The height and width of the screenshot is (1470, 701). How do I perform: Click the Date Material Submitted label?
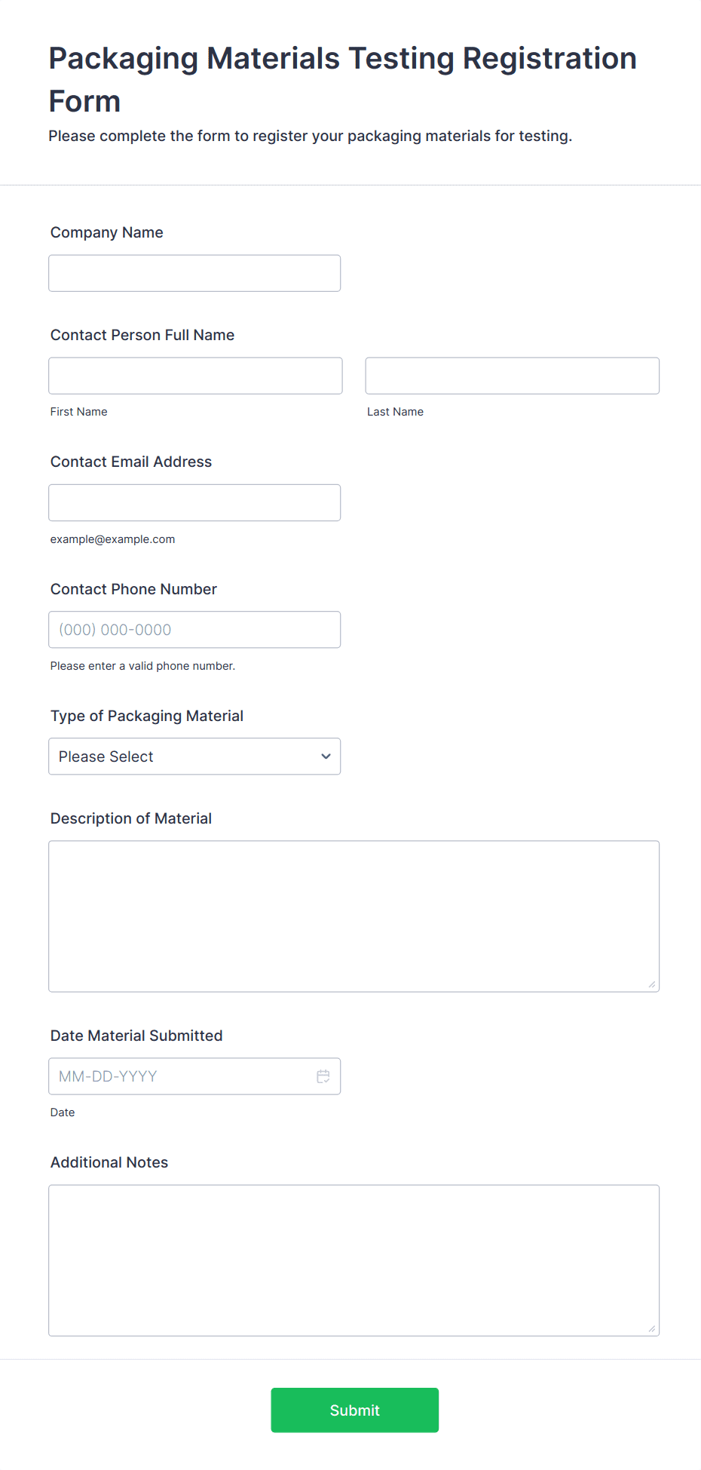click(136, 1036)
